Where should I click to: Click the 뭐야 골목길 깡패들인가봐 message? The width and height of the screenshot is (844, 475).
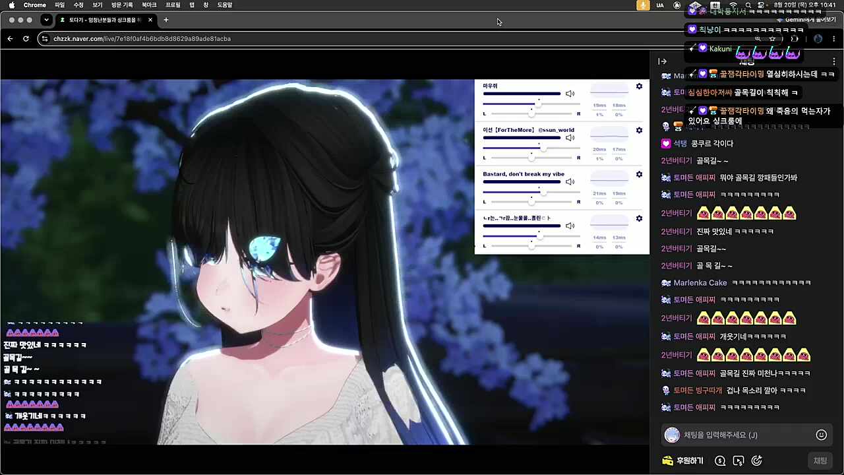click(758, 178)
